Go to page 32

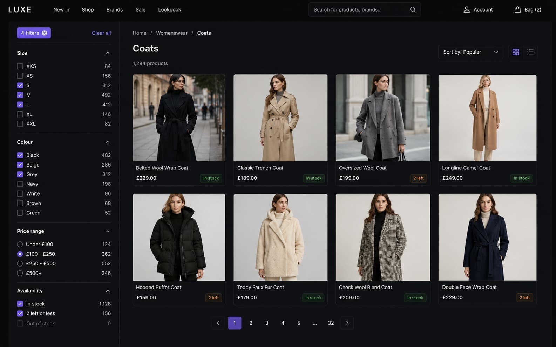[331, 323]
